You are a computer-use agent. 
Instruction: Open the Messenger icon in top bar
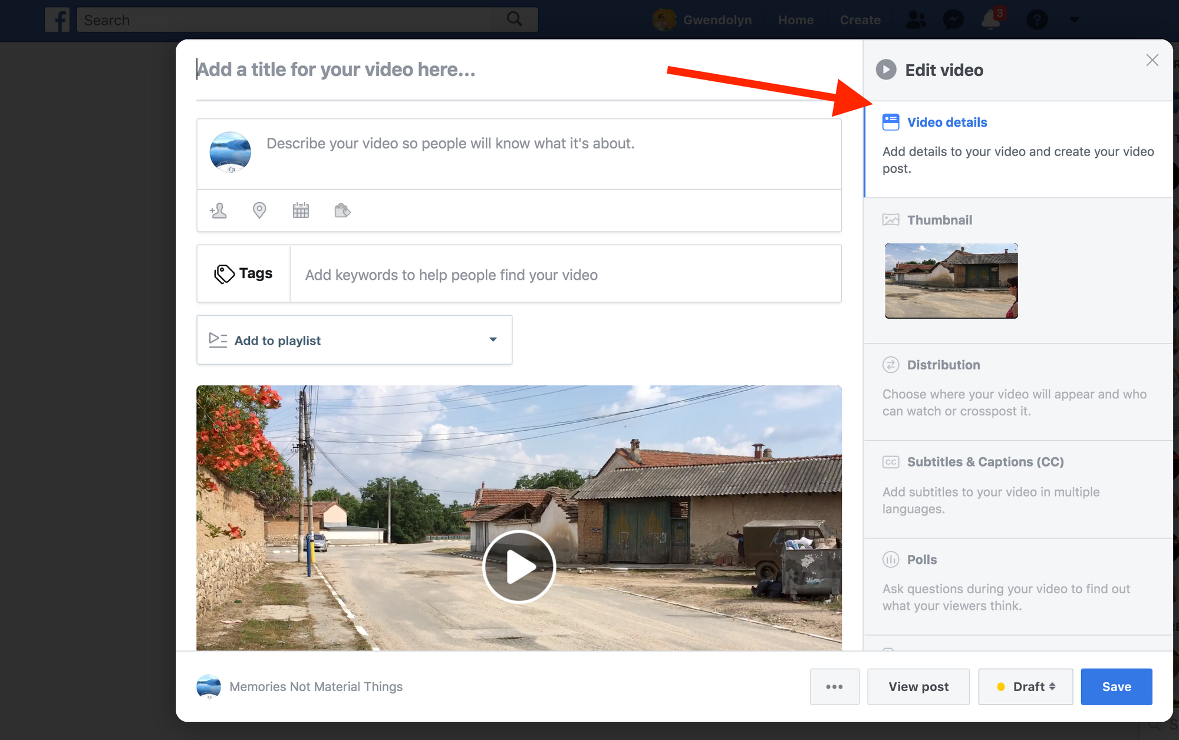point(953,20)
